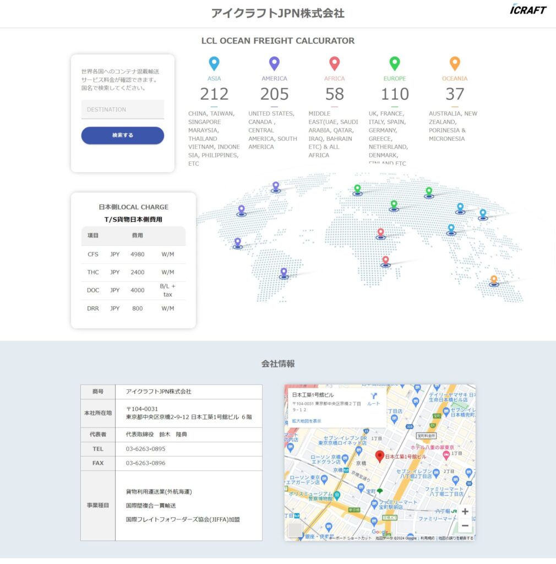This screenshot has width=556, height=564.
Task: Click the ホテル八重の翠東京 hotel marker
Action: pyautogui.click(x=446, y=455)
